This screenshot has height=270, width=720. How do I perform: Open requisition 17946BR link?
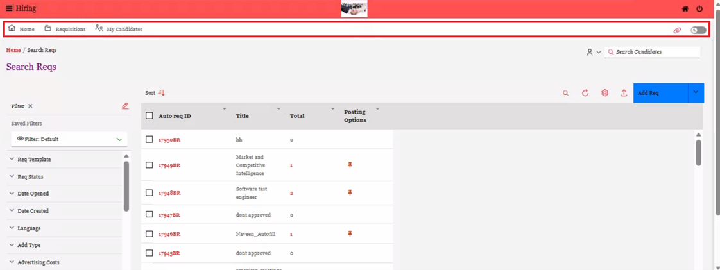[x=169, y=234]
